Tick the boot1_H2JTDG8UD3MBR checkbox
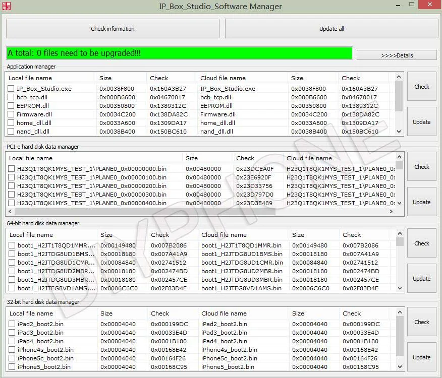 point(12,280)
